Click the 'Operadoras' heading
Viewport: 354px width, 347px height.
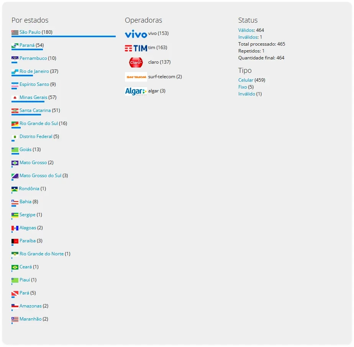click(143, 20)
